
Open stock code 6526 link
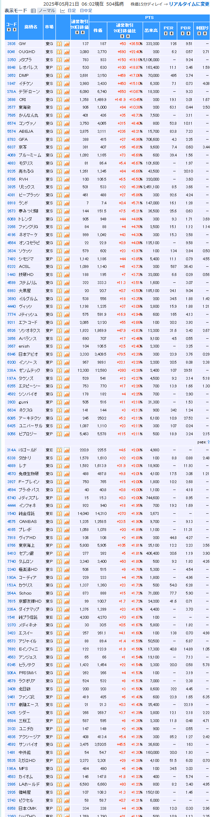click(x=11, y=330)
